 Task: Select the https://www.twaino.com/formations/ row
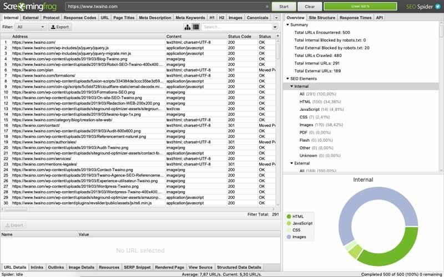tap(138, 75)
